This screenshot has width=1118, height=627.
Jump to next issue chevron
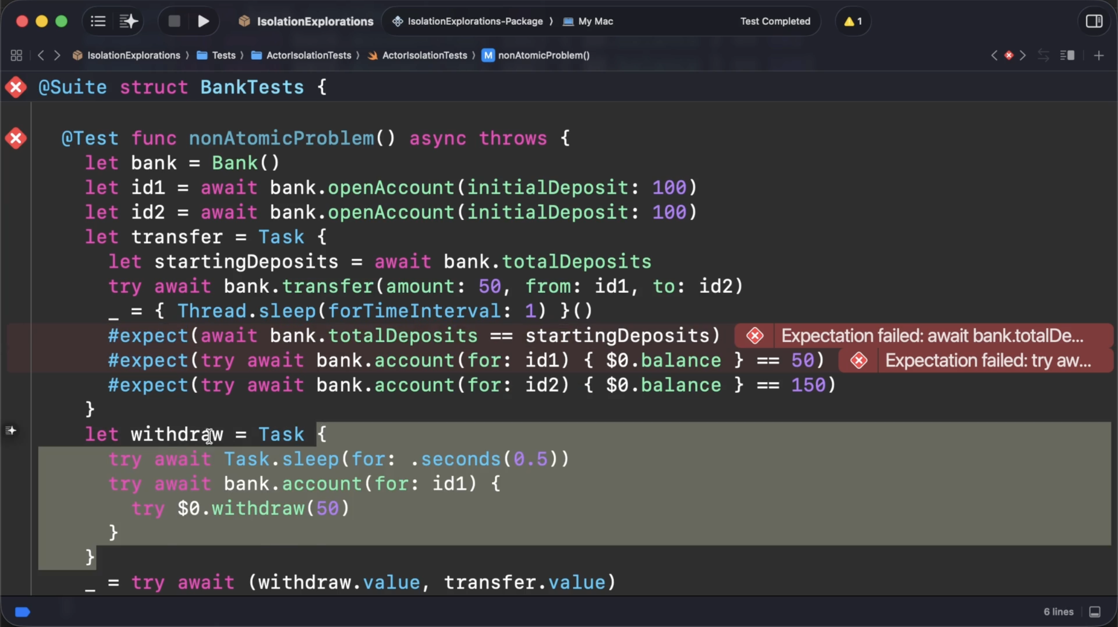1023,55
